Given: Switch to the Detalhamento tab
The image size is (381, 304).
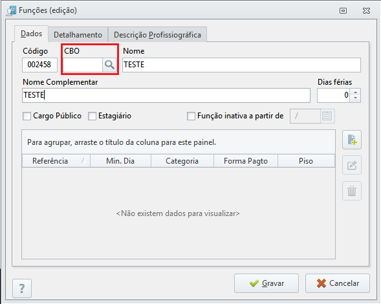Looking at the screenshot, I should (x=78, y=35).
